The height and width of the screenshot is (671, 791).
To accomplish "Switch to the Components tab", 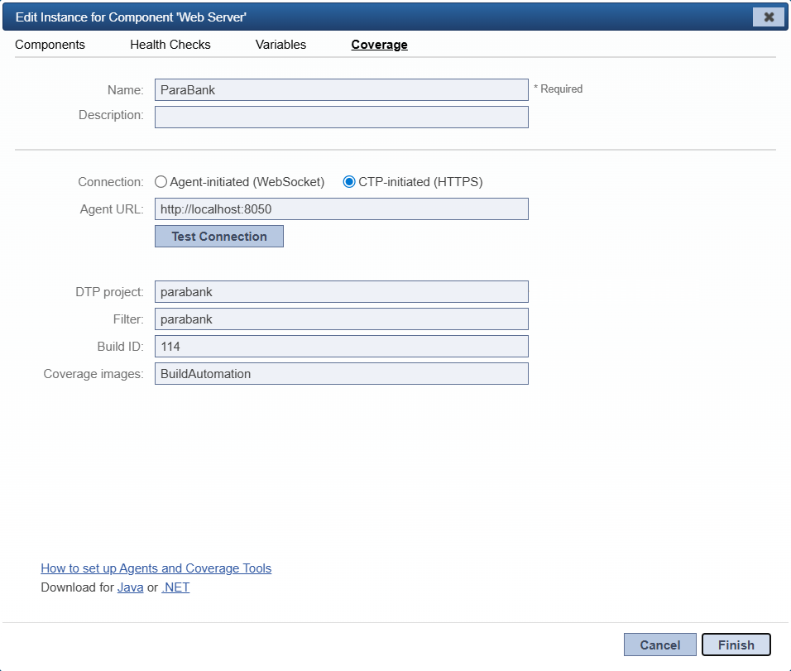I will tap(50, 45).
